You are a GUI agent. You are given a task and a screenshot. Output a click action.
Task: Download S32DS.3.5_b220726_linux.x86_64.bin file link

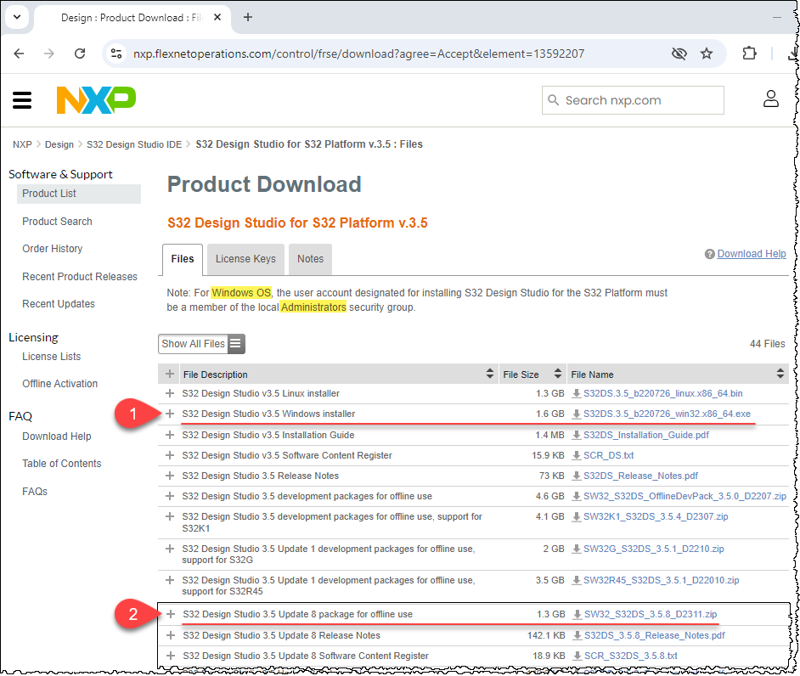tap(662, 393)
